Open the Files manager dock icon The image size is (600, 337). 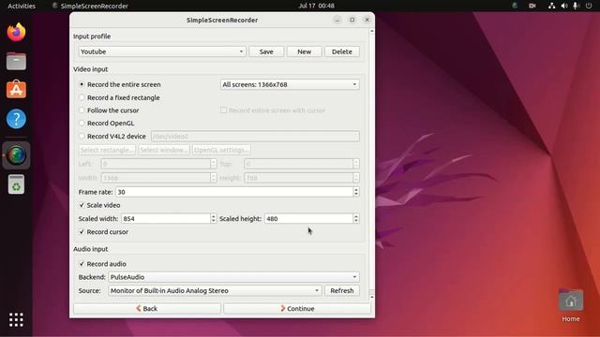coord(16,61)
